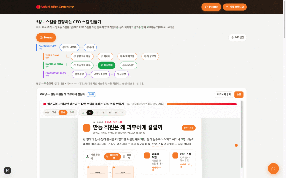Click the PRODUCTION FLOW label
This screenshot has width=286, height=178.
point(56,73)
